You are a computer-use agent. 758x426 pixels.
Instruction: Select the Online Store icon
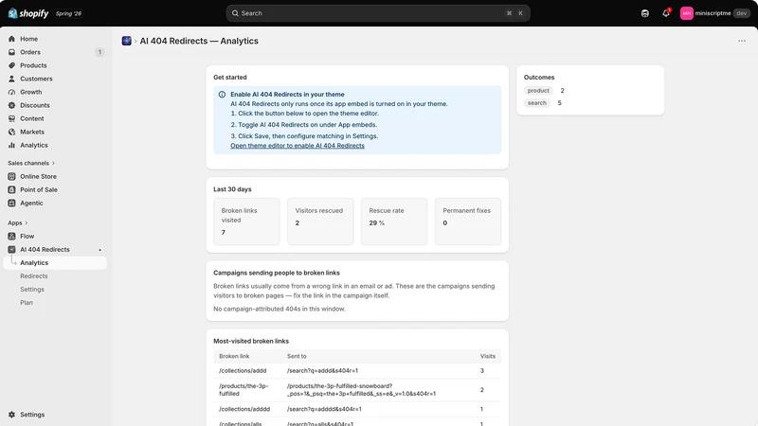coord(11,176)
